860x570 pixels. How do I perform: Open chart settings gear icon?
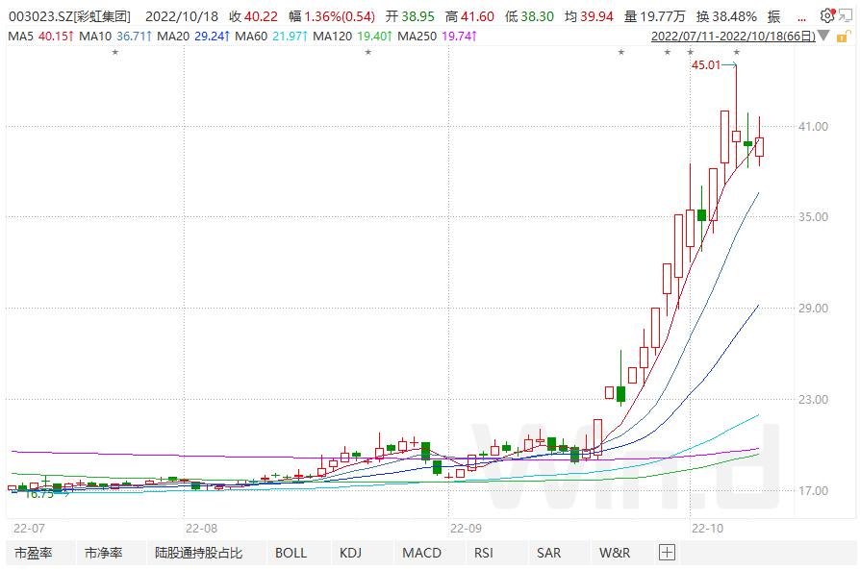(827, 16)
